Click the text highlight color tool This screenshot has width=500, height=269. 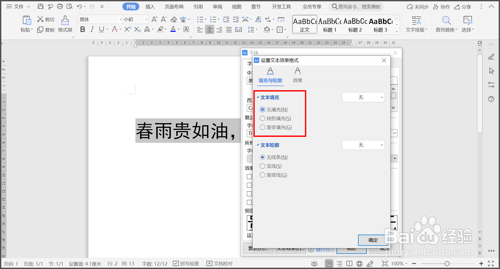pos(160,29)
